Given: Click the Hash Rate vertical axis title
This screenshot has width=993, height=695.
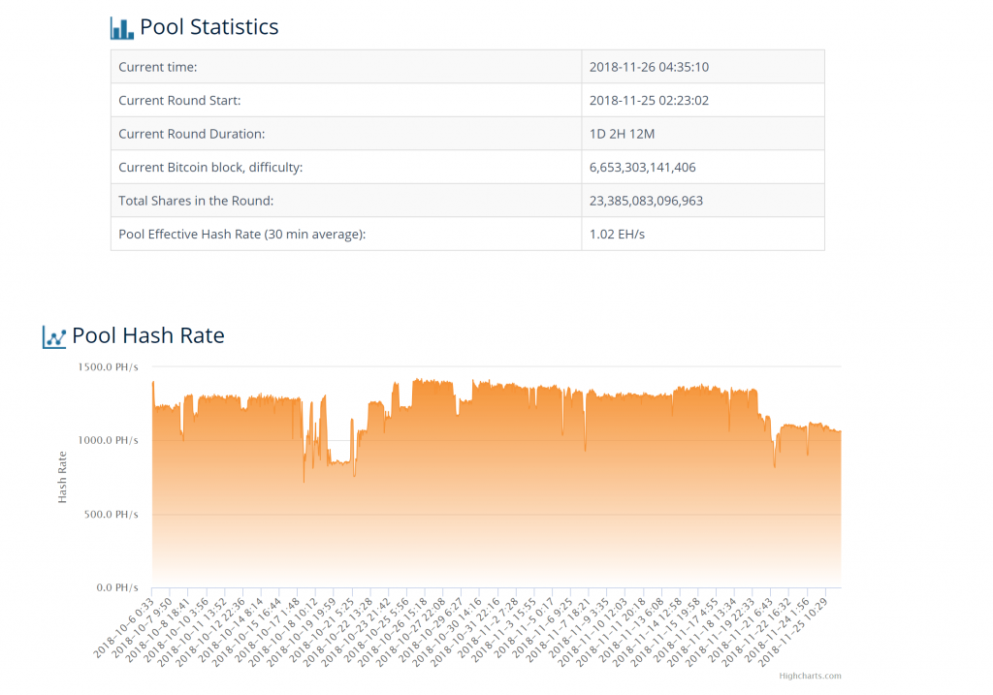Looking at the screenshot, I should pyautogui.click(x=63, y=477).
